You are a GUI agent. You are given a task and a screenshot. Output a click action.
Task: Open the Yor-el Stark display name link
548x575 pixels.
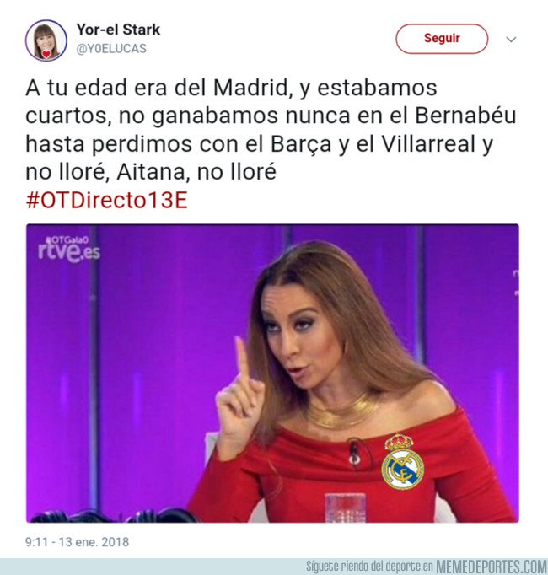118,30
